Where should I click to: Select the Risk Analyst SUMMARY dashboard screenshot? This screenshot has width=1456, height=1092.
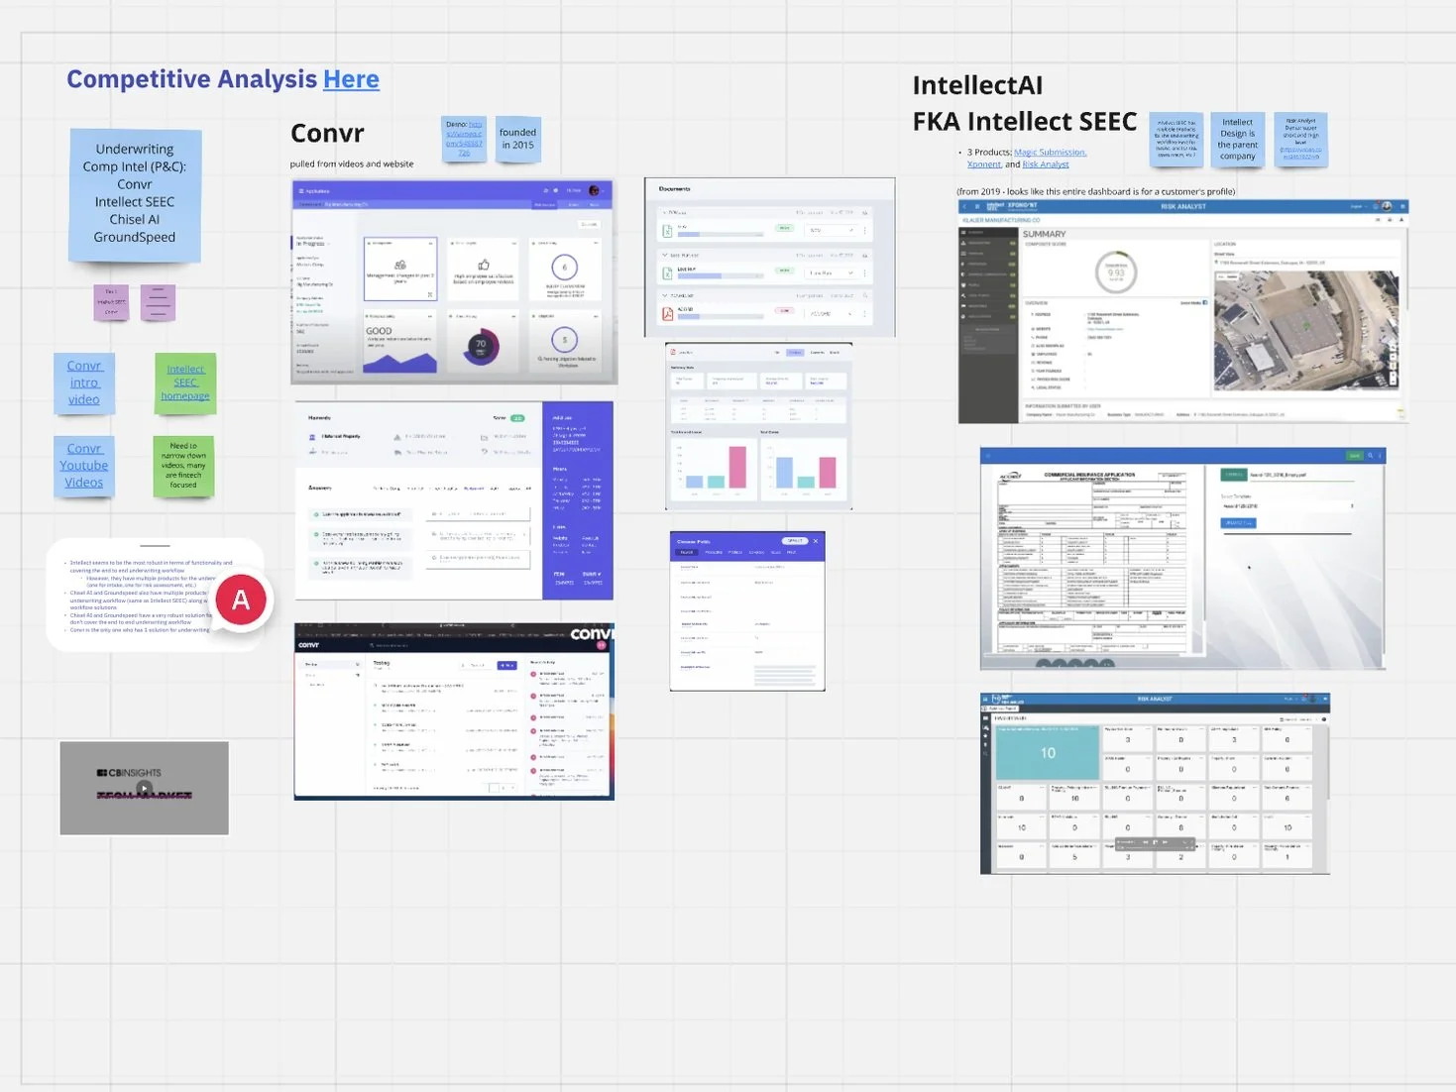tap(1183, 311)
